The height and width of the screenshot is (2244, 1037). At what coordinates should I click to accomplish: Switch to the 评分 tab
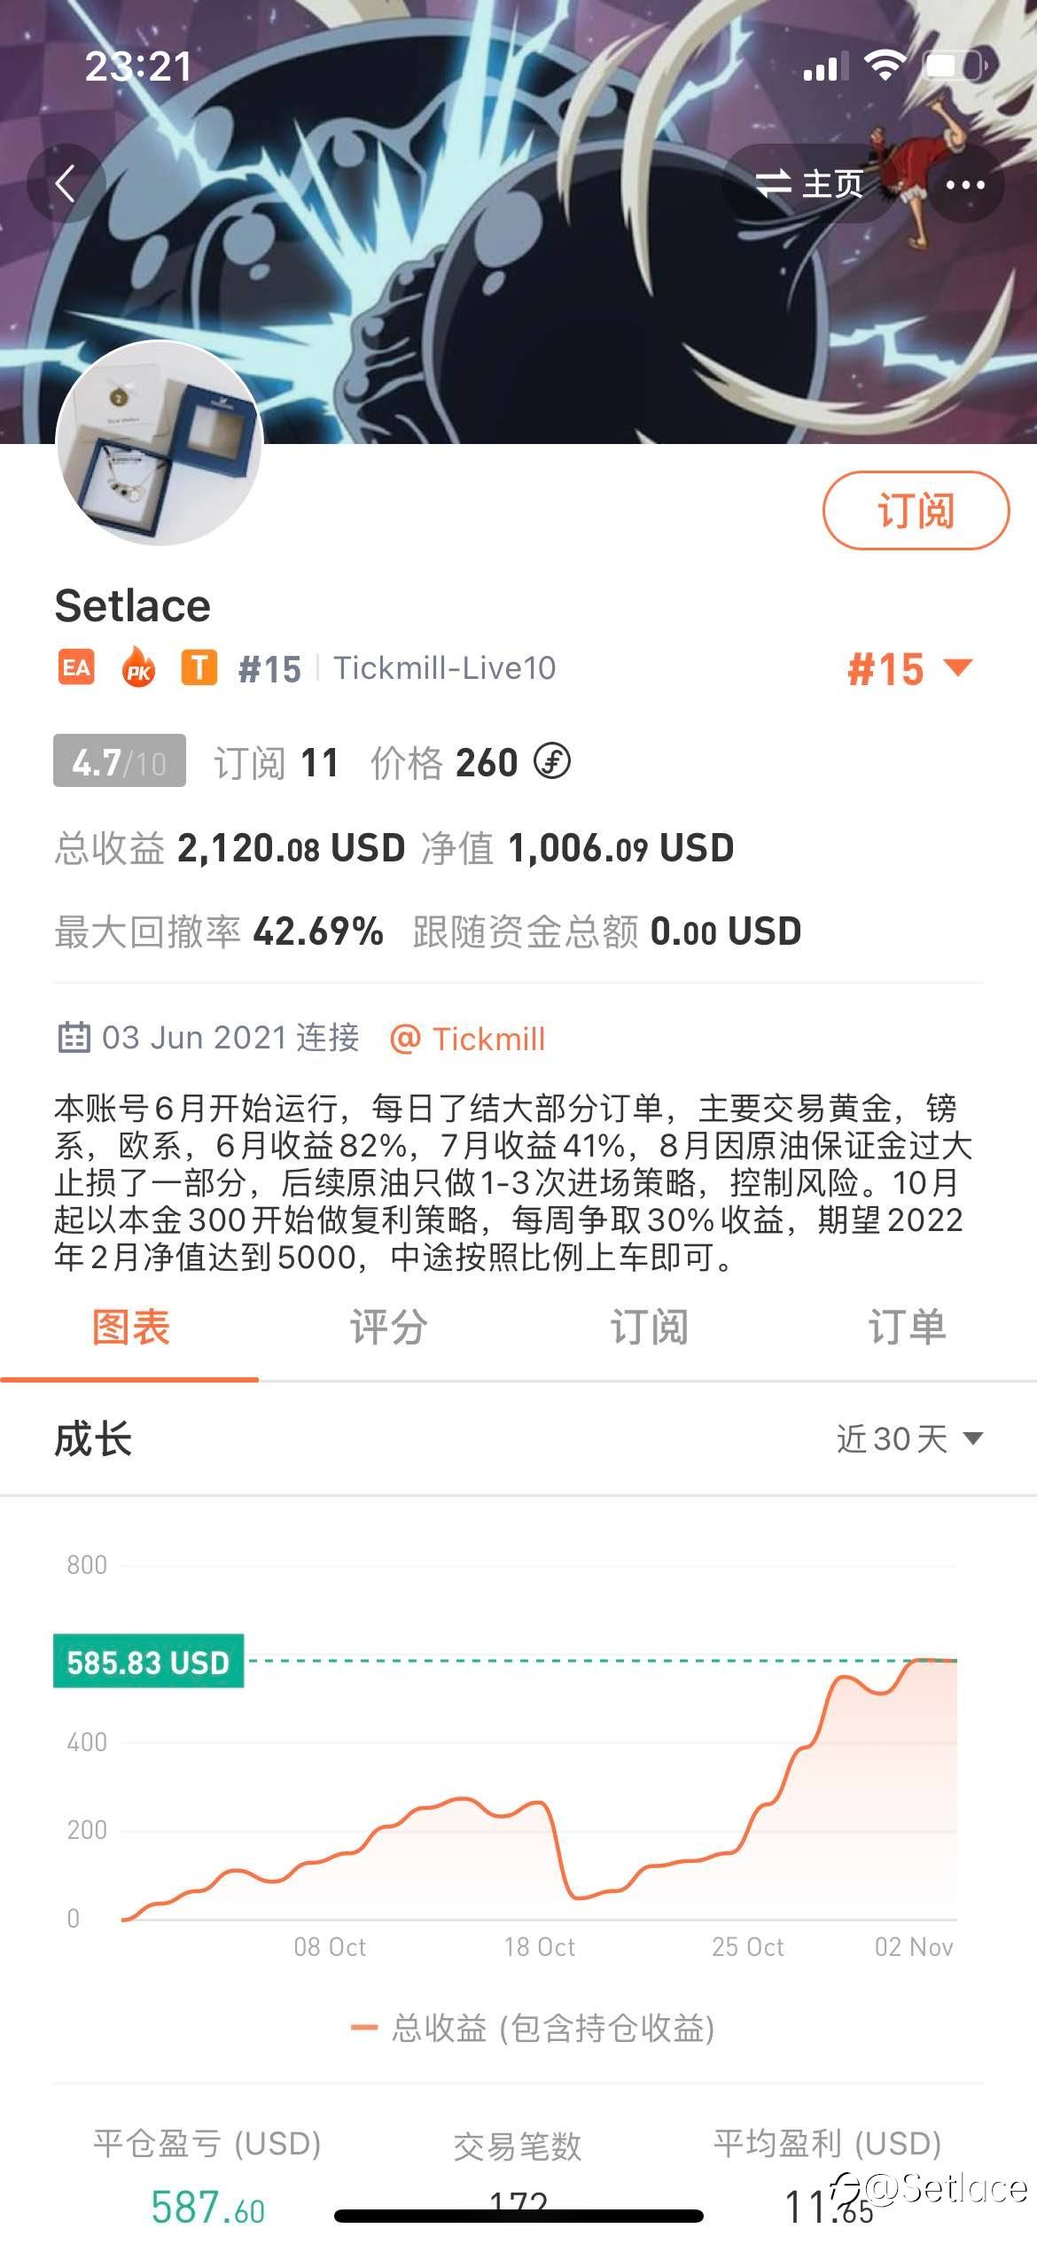pos(388,1328)
